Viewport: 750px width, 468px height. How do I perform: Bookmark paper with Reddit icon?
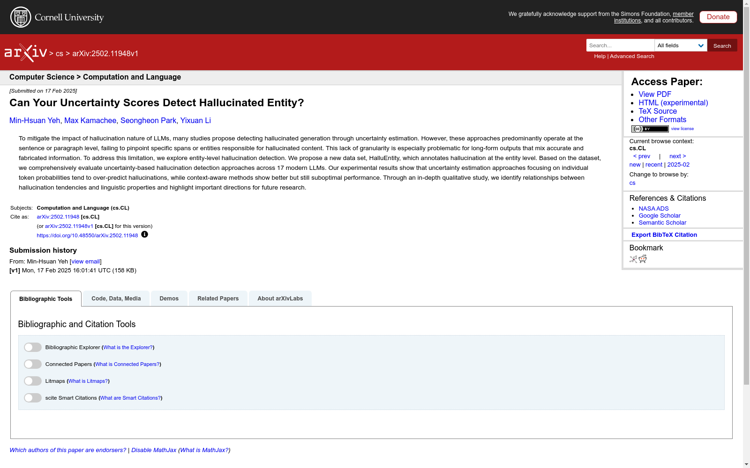(643, 259)
